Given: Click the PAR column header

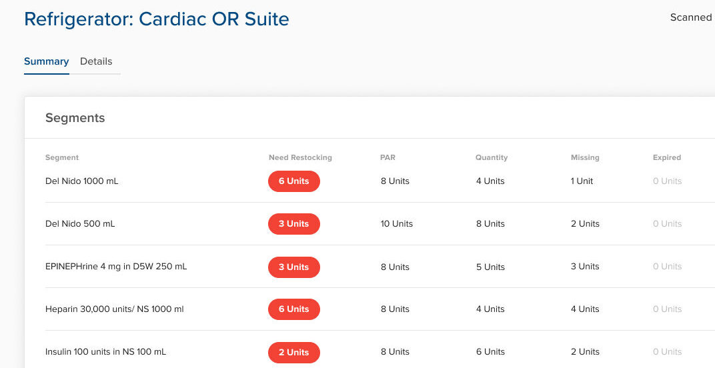Looking at the screenshot, I should click(x=388, y=158).
